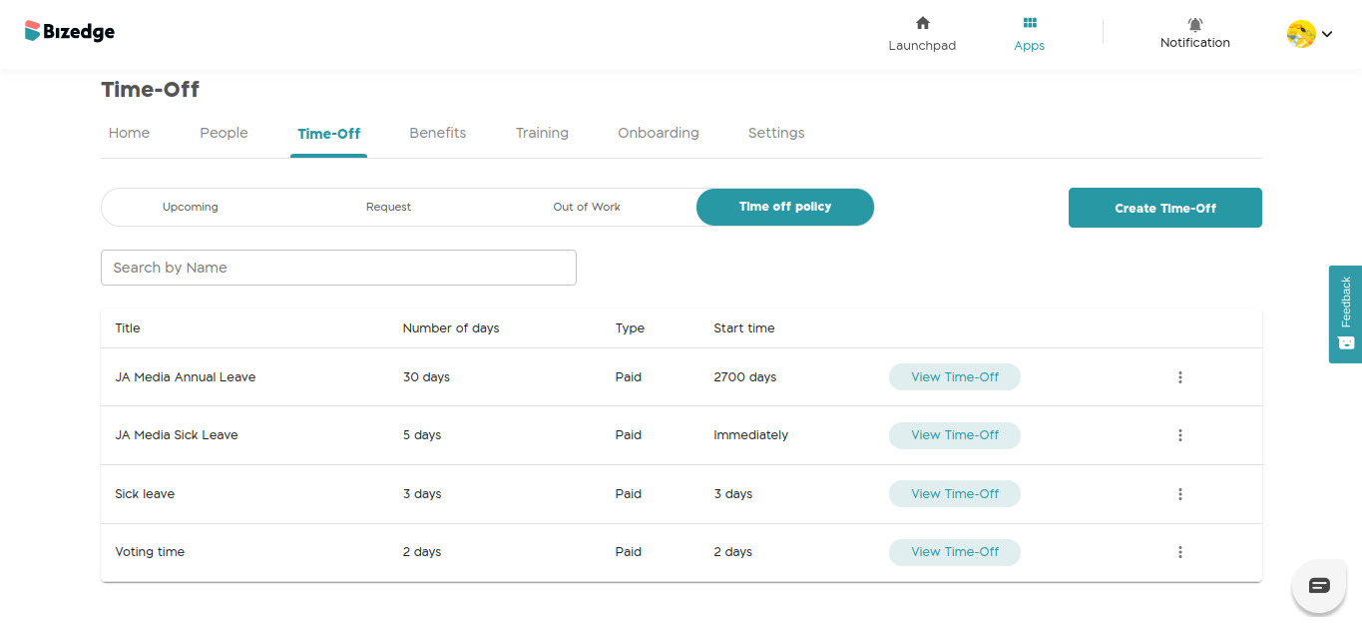
Task: Focus the Search by Name field
Action: 338,268
